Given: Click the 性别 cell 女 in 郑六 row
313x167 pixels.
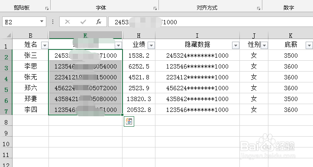Looking at the screenshot, I should pos(254,88).
